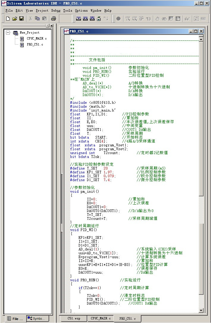Click the Open File folder icon
Image resolution: width=211 pixels, height=323 pixels.
point(15,18)
